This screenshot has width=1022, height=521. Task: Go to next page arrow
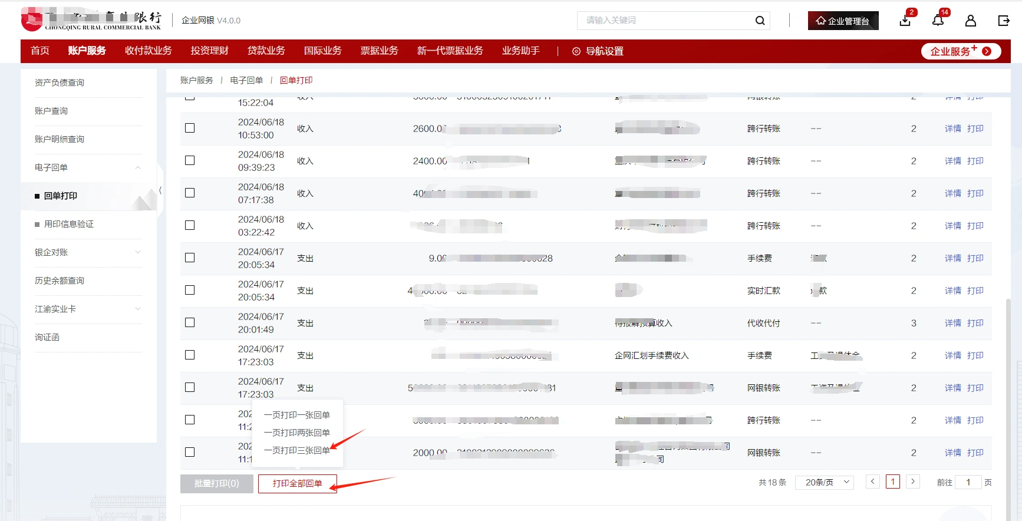[912, 482]
